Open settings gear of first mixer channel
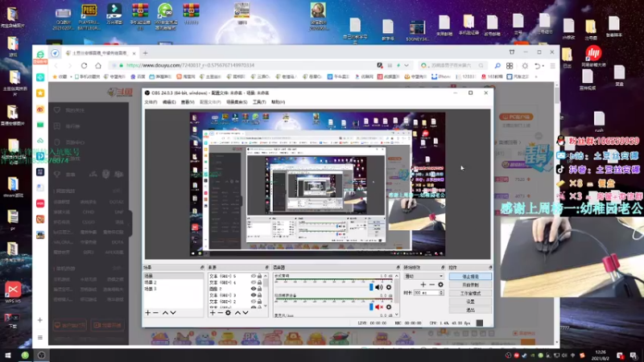The image size is (644, 362). point(389,287)
